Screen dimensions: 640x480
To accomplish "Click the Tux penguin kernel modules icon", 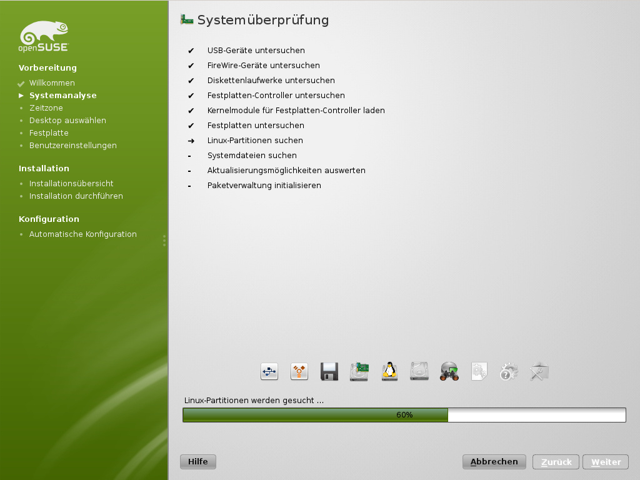I will (389, 371).
